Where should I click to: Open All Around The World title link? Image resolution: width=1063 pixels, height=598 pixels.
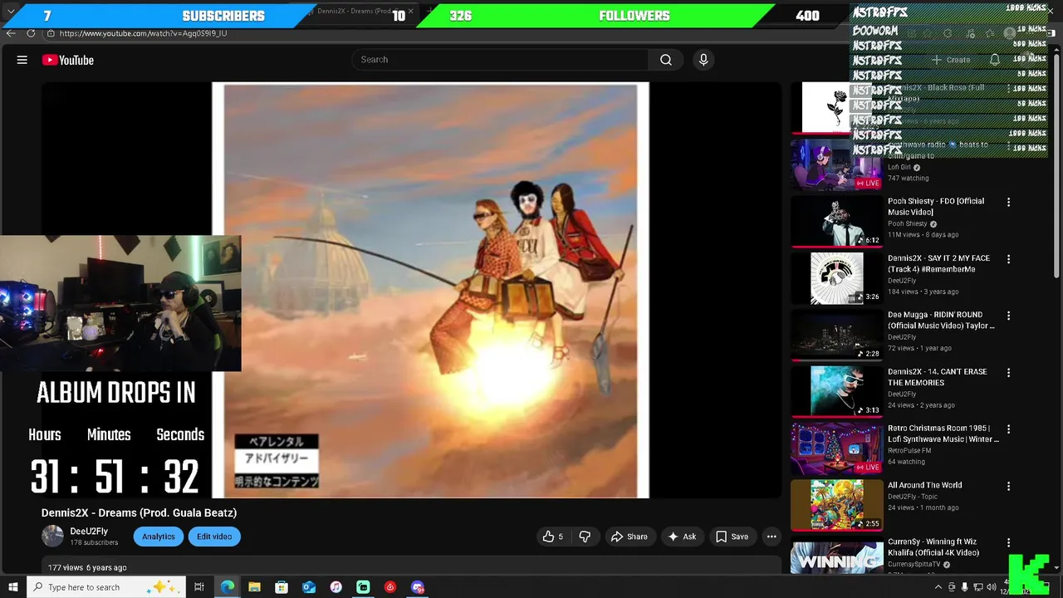(925, 485)
